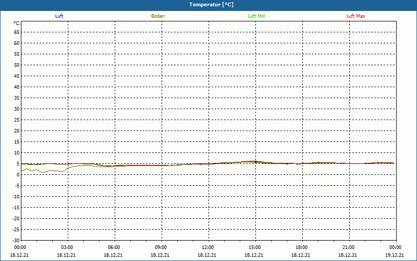Screen dimensions: 417x261
Task: Click the °C unit label on the y-axis
Action: [17, 23]
